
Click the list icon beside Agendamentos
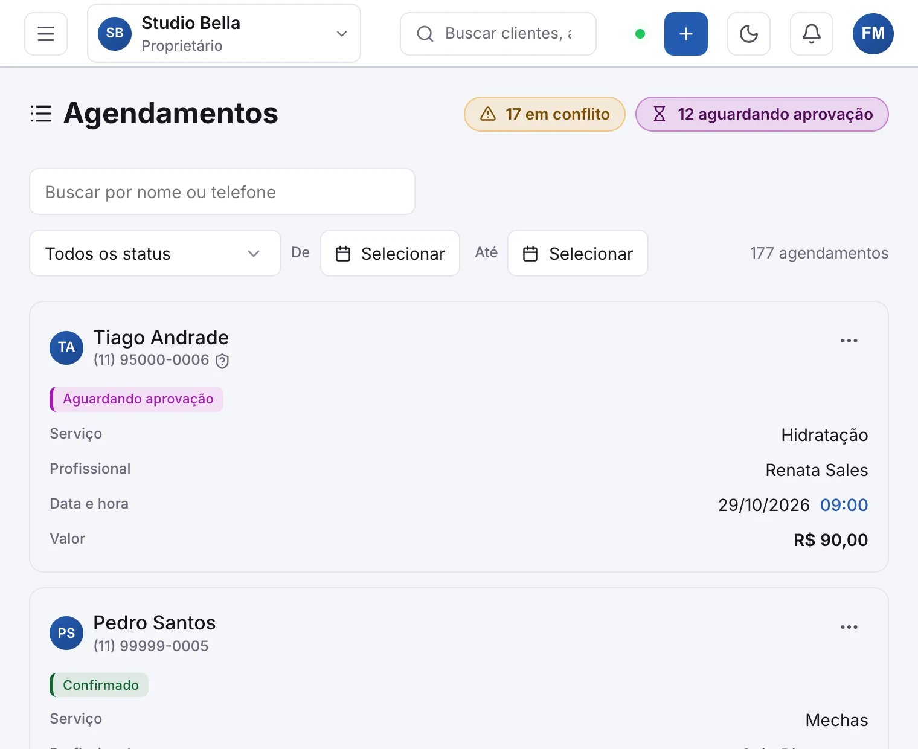coord(41,114)
